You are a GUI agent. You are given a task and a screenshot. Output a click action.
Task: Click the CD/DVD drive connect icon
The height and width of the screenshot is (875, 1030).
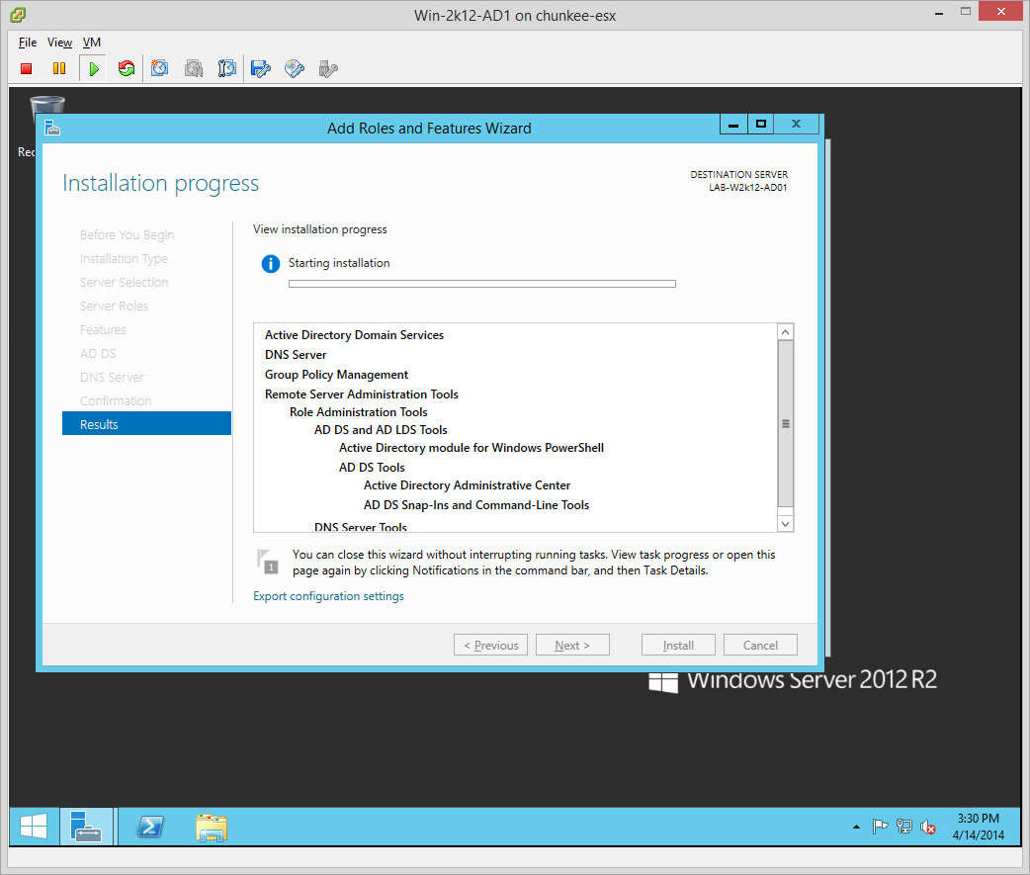pos(294,68)
